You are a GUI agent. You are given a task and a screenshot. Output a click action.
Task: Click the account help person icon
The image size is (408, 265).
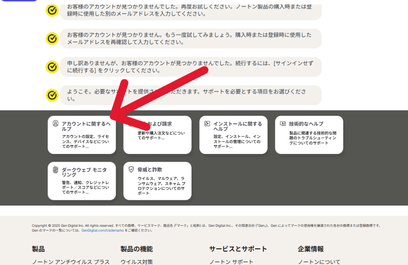click(55, 124)
